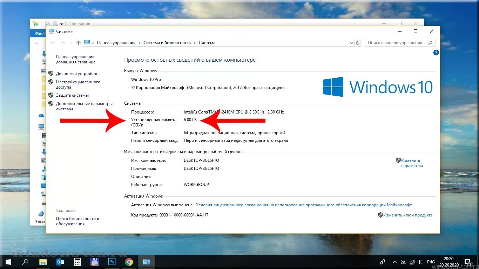The width and height of the screenshot is (479, 269).
Task: Click the search magnifier in control panel search
Action: click(x=430, y=43)
